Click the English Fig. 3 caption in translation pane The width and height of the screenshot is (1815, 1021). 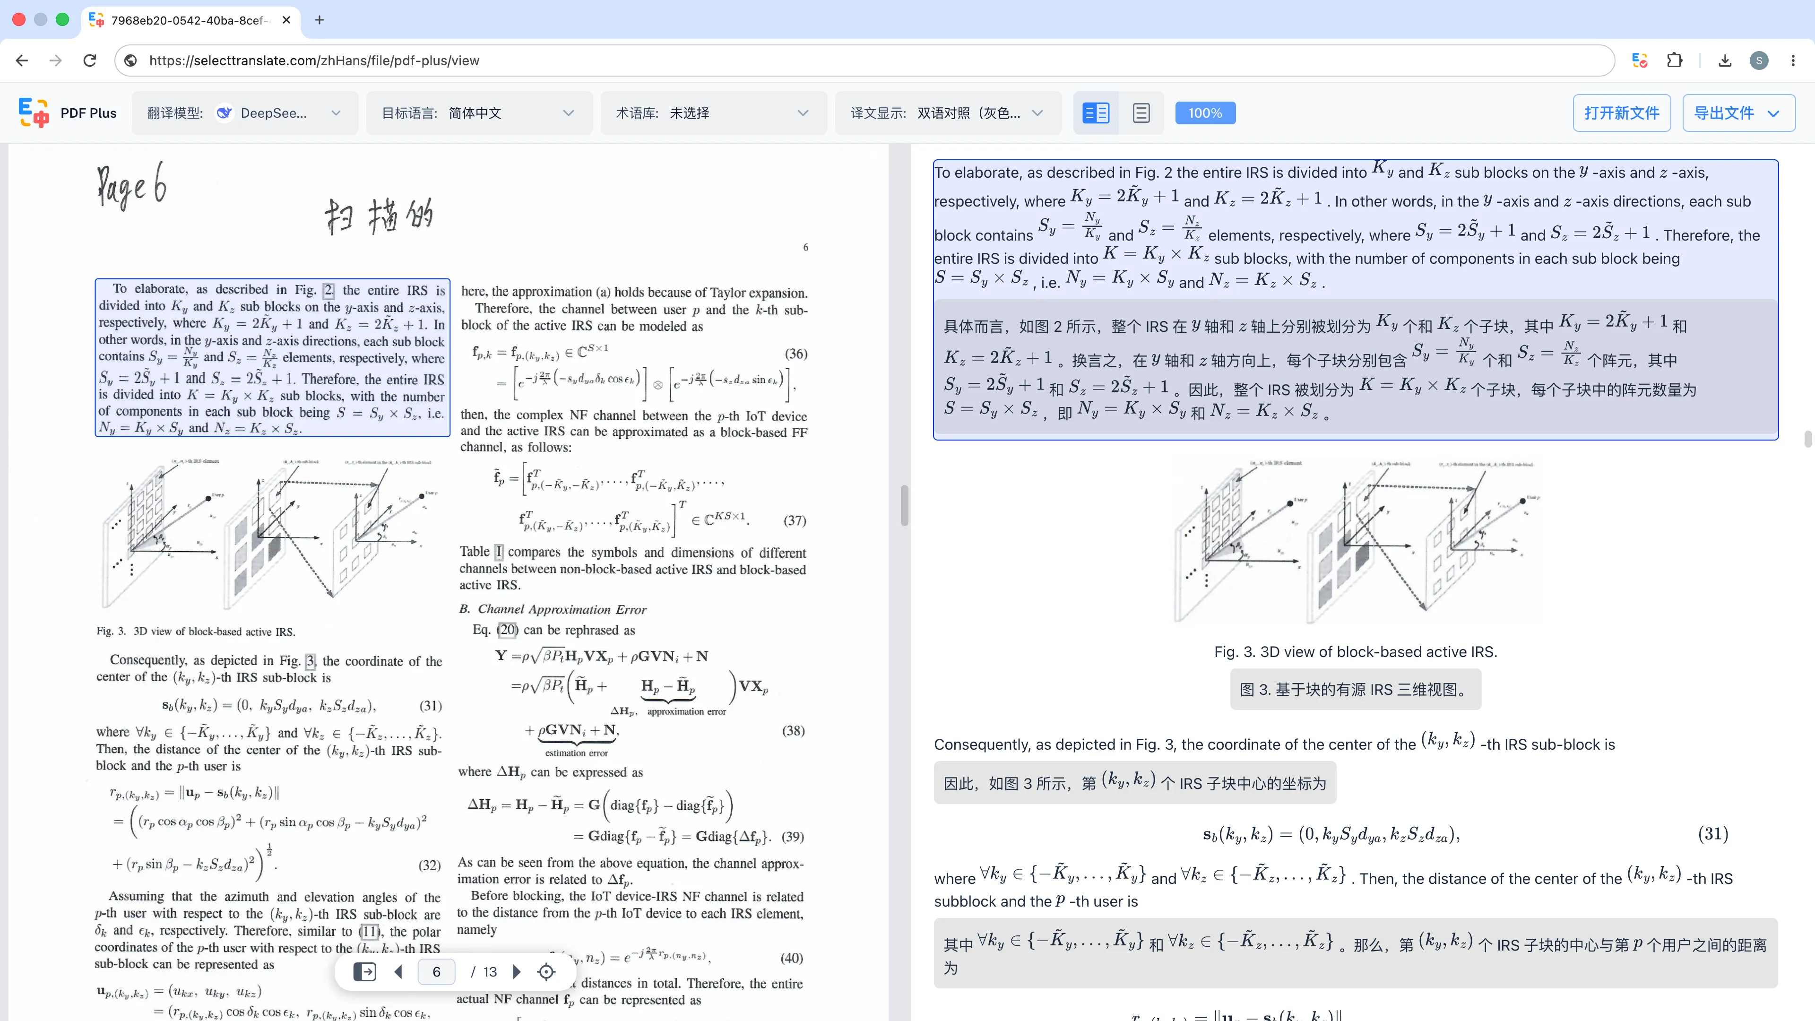(x=1355, y=652)
